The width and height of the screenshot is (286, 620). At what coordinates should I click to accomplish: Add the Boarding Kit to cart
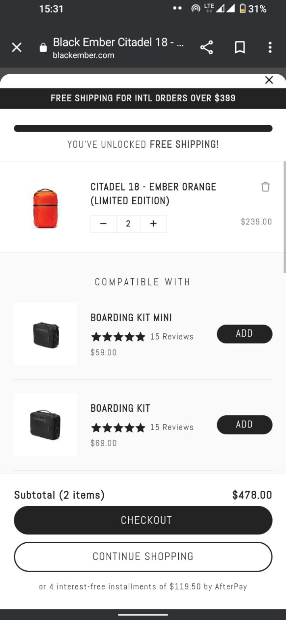[244, 425]
